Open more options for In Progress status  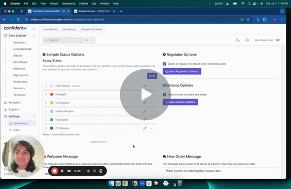pyautogui.click(x=152, y=103)
